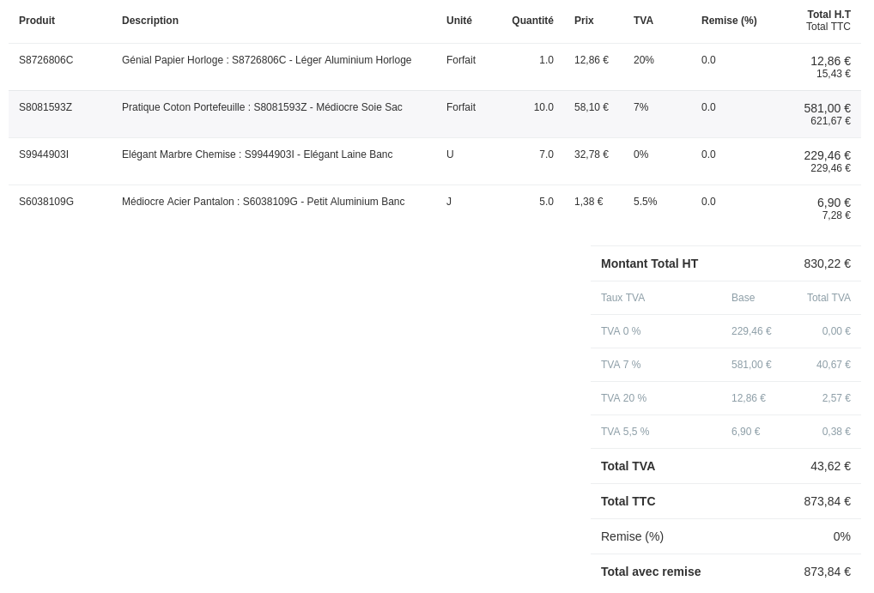This screenshot has height=593, width=874.
Task: Select product code S9944903I
Action: click(x=44, y=154)
